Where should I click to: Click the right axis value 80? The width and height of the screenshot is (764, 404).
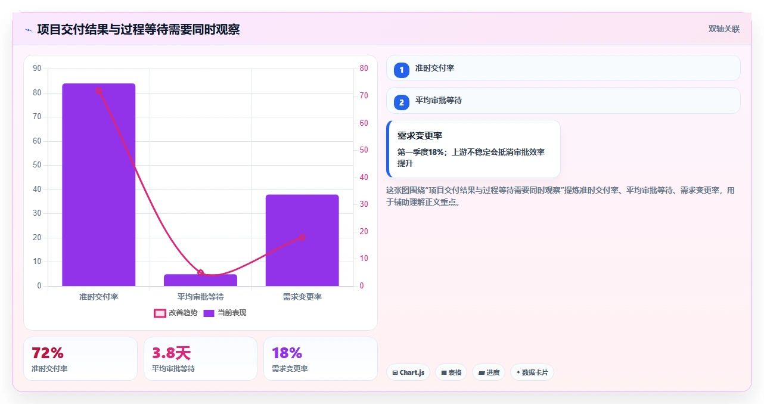[x=364, y=69]
